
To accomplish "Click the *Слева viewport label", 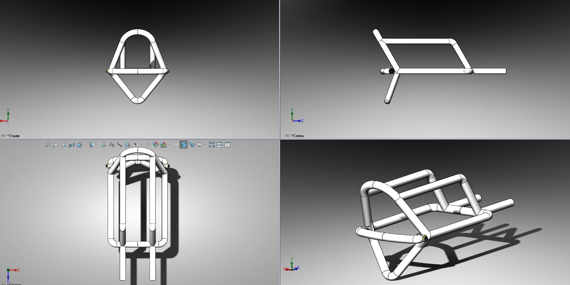I will click(297, 136).
